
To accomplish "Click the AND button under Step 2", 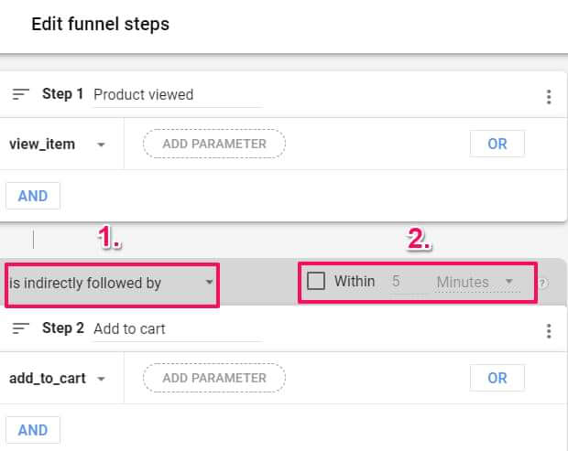I will click(33, 430).
